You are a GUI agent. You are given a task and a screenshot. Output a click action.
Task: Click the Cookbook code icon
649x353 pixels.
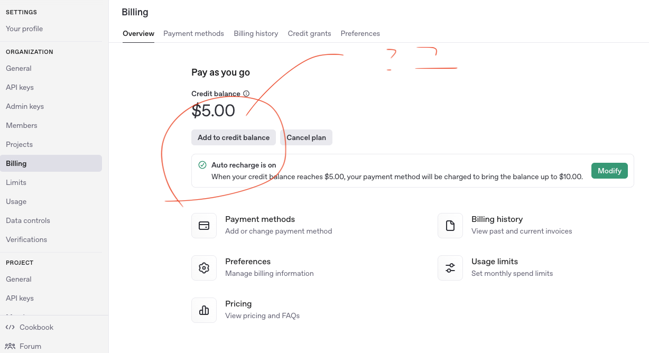10,327
